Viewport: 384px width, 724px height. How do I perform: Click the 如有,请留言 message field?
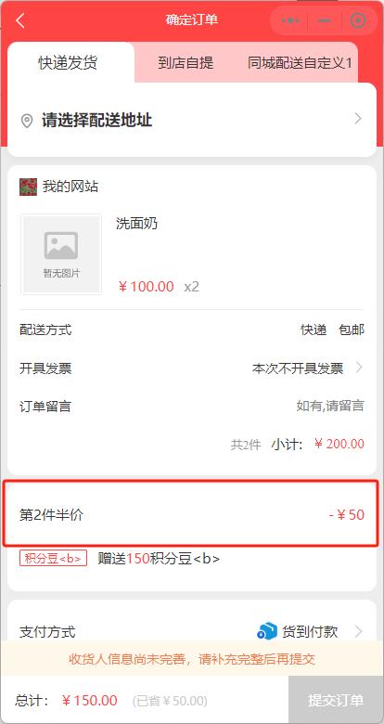(x=330, y=406)
